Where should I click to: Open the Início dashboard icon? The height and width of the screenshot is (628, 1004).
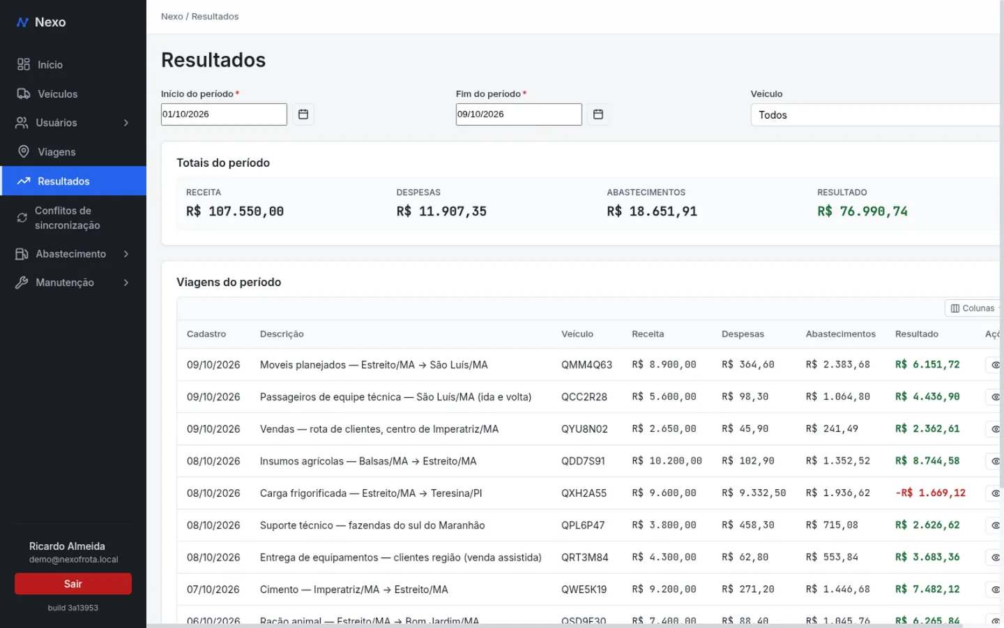click(x=24, y=64)
